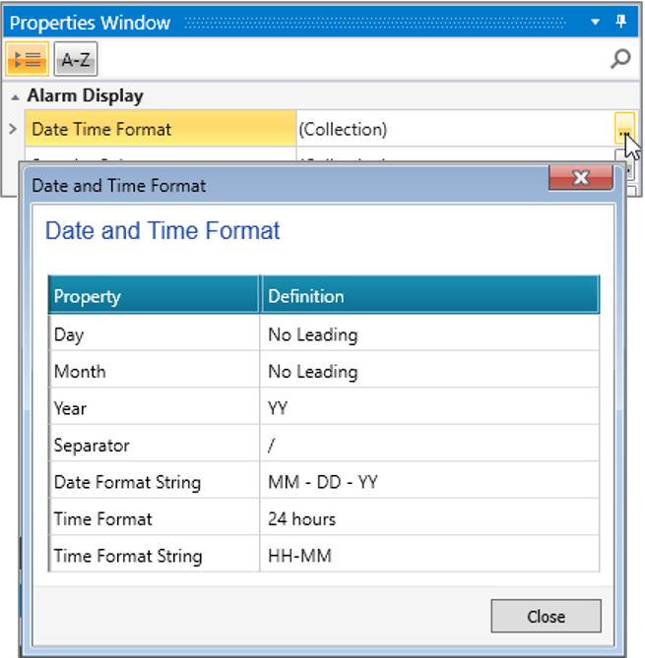Image resolution: width=645 pixels, height=658 pixels.
Task: Click the Property column header
Action: pos(155,296)
